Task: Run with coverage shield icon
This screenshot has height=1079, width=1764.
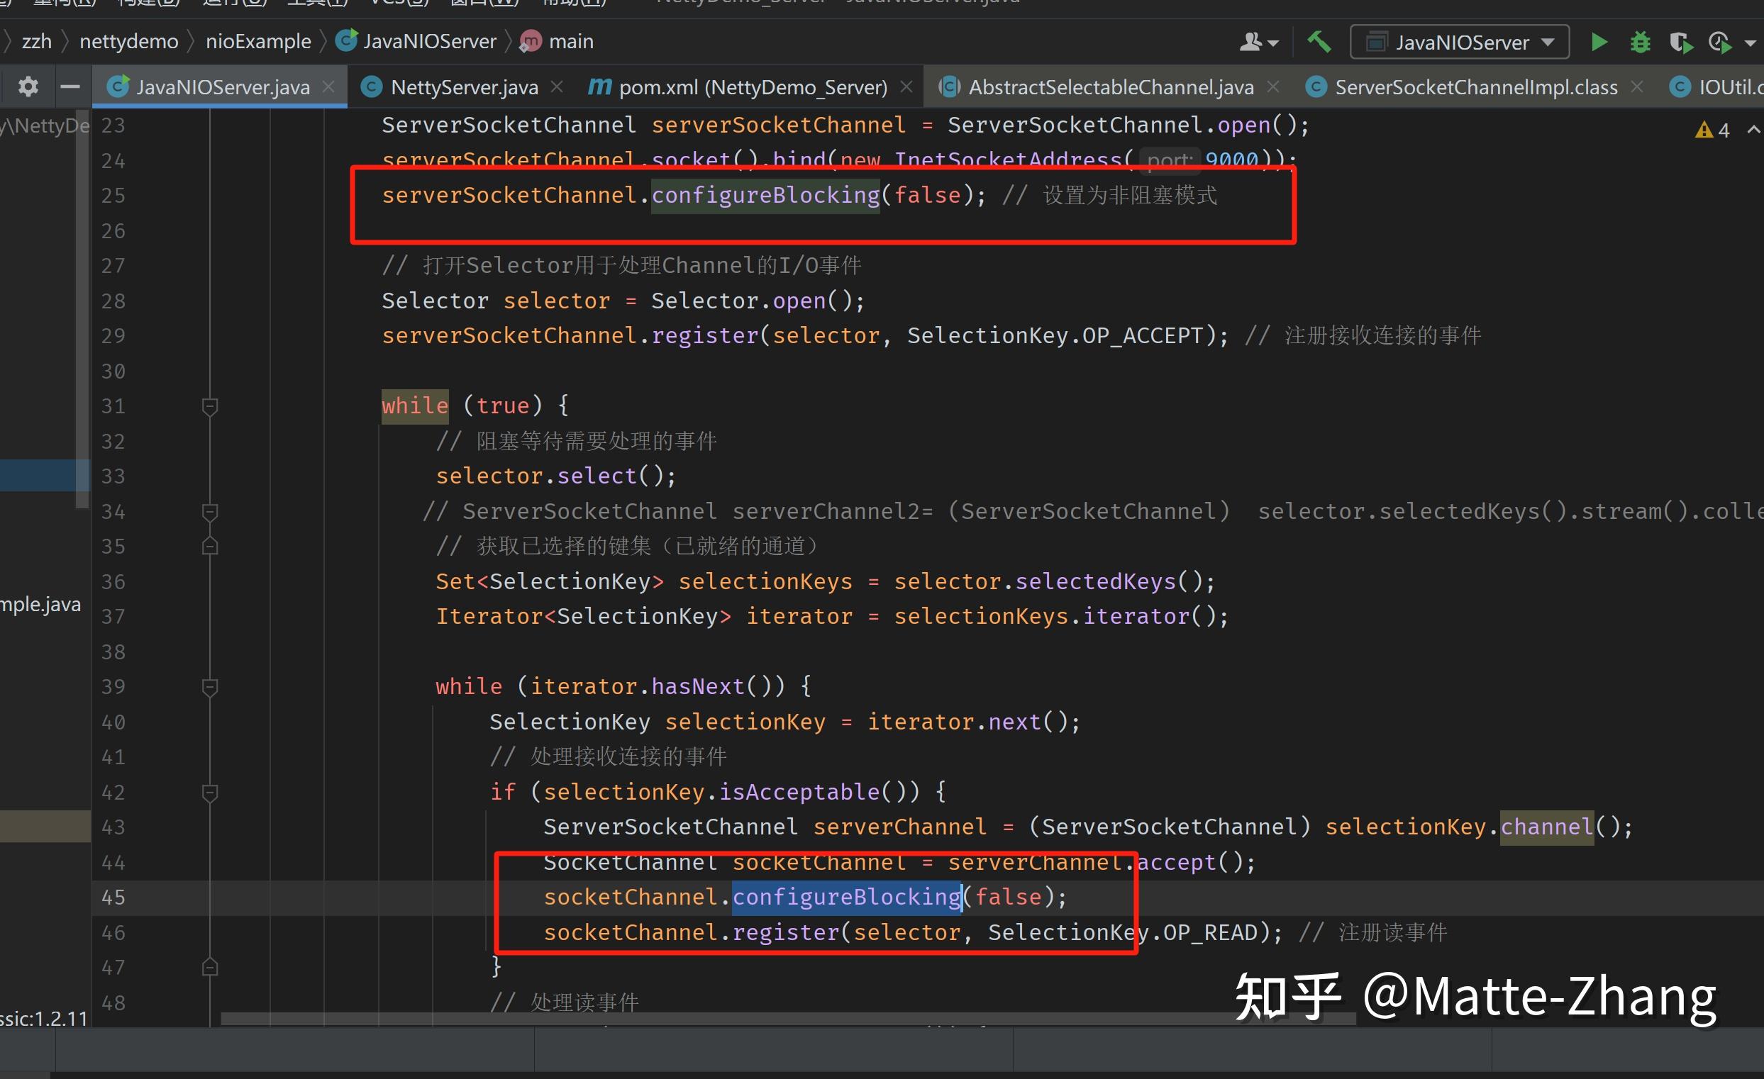Action: [1680, 43]
